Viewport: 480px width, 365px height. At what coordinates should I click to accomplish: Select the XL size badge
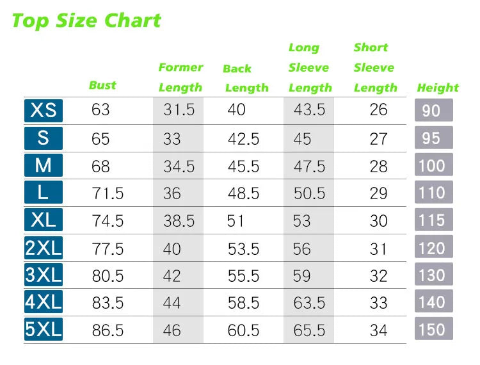[44, 220]
